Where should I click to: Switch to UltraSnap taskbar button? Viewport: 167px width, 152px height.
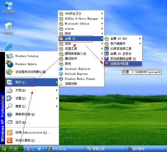[65, 149]
